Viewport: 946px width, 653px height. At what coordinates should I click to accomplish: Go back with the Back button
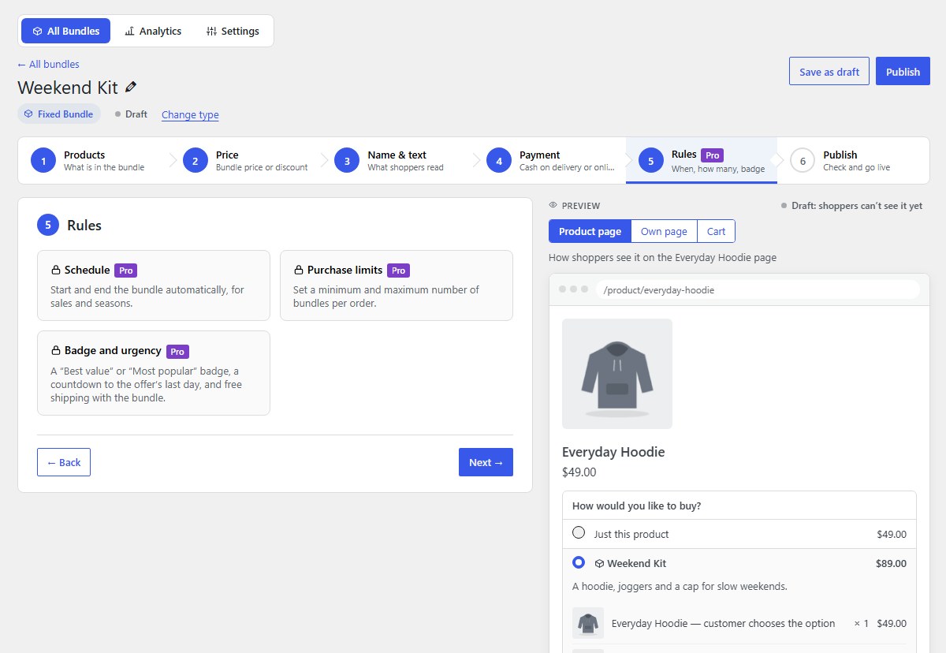(64, 462)
